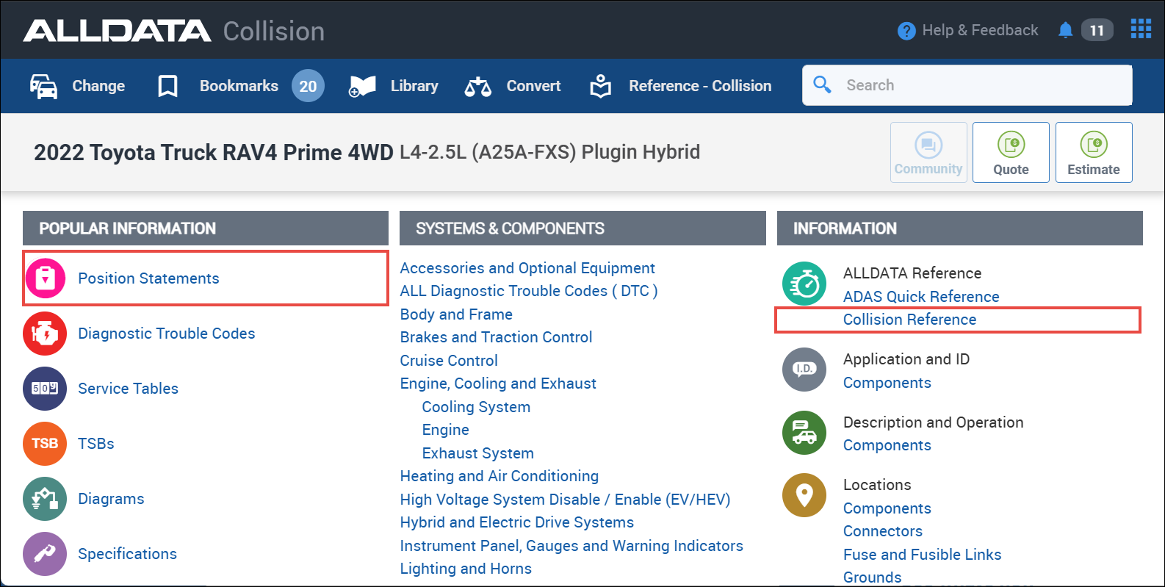Select the Convert menu label
Screen dimensions: 1165x587
click(x=533, y=86)
